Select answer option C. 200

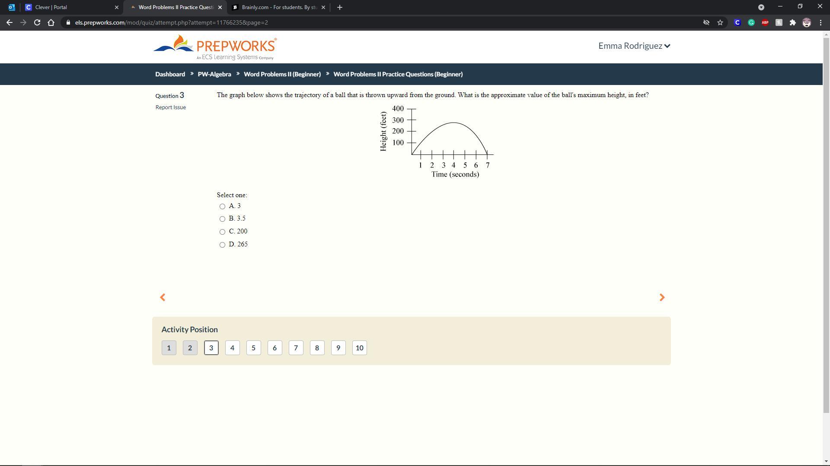(222, 232)
